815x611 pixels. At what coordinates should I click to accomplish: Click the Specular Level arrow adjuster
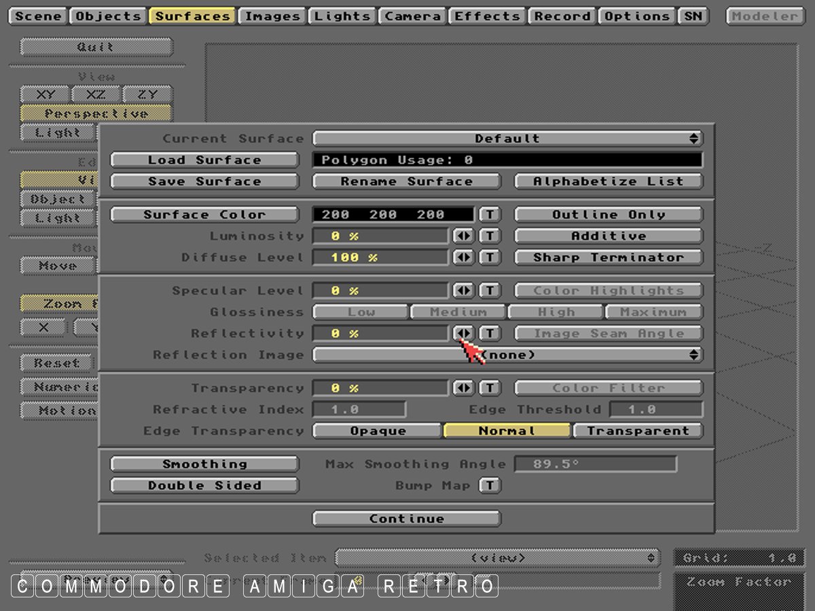(463, 291)
